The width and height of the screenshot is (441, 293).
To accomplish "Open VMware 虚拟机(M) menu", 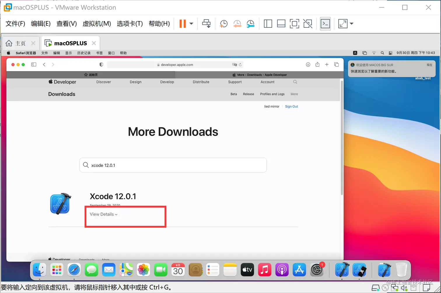I will 97,24.
